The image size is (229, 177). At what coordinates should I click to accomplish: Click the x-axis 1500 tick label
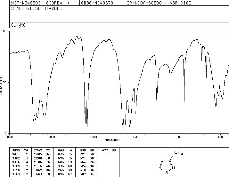point(136,137)
